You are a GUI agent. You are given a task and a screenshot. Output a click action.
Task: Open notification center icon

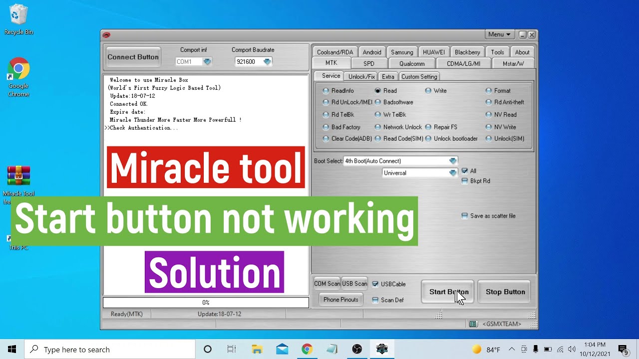click(623, 349)
